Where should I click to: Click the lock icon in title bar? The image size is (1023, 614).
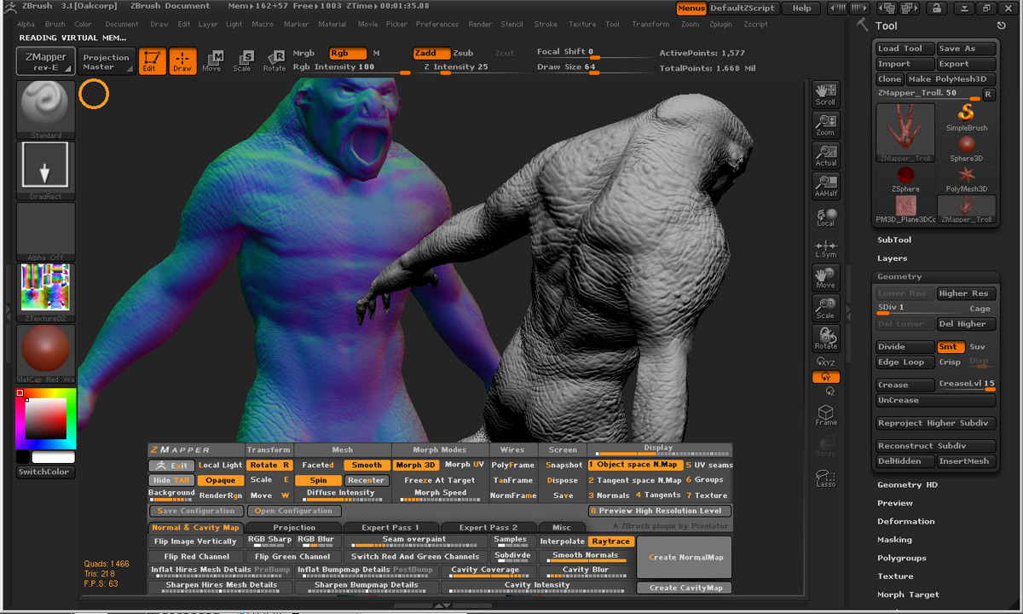click(x=936, y=9)
